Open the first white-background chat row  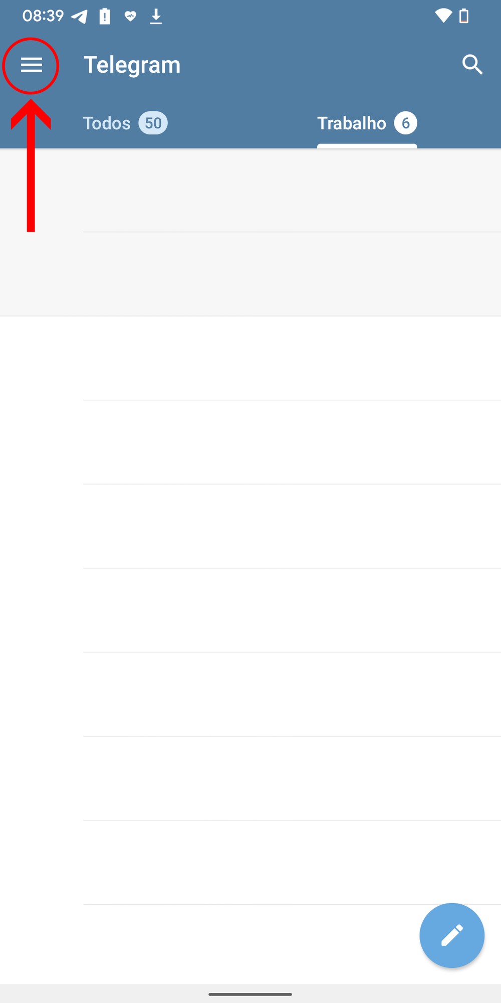[250, 358]
